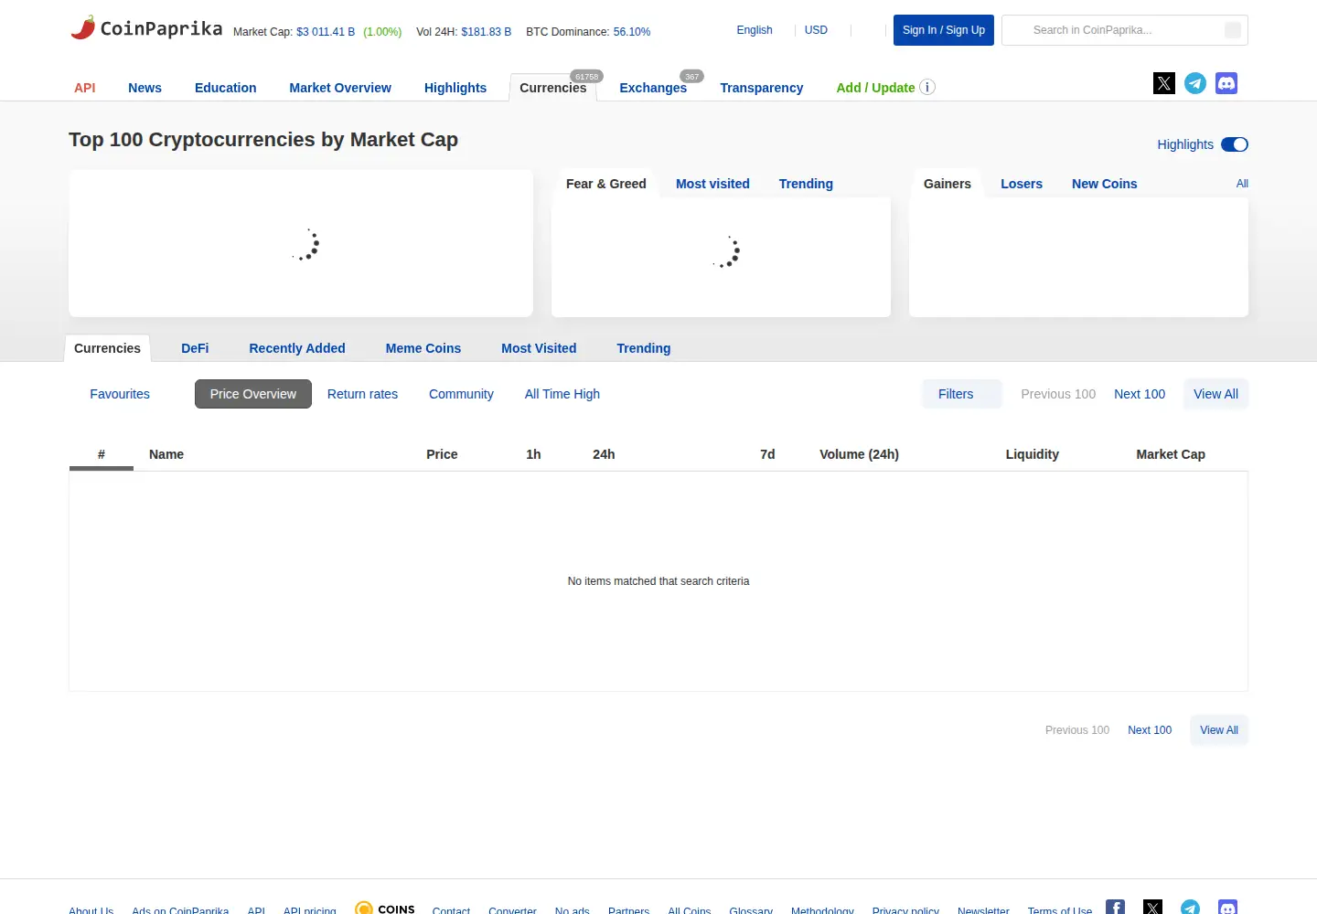The width and height of the screenshot is (1317, 914).
Task: Sort the table by Volume (24h) column
Action: (859, 454)
